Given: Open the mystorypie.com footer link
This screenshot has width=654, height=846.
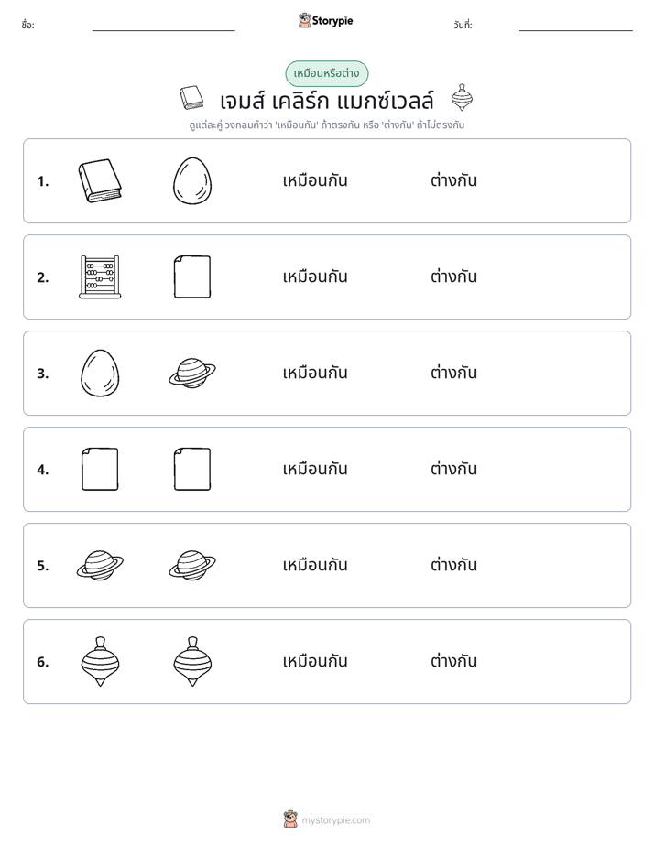Looking at the screenshot, I should click(x=326, y=819).
